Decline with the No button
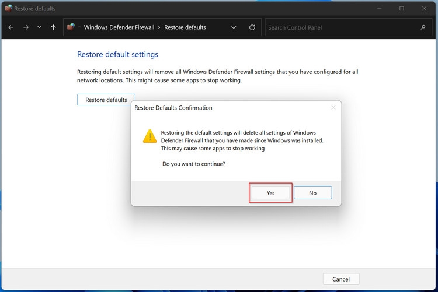Viewport: 438px width, 292px height. click(313, 193)
